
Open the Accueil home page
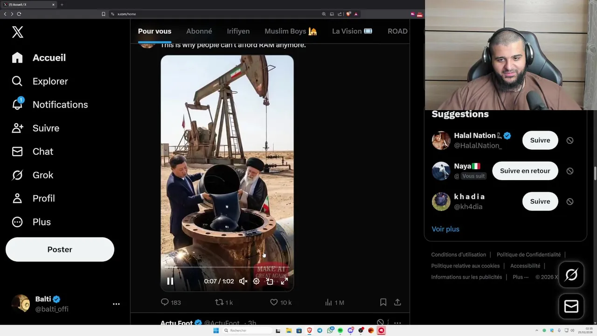(39, 58)
